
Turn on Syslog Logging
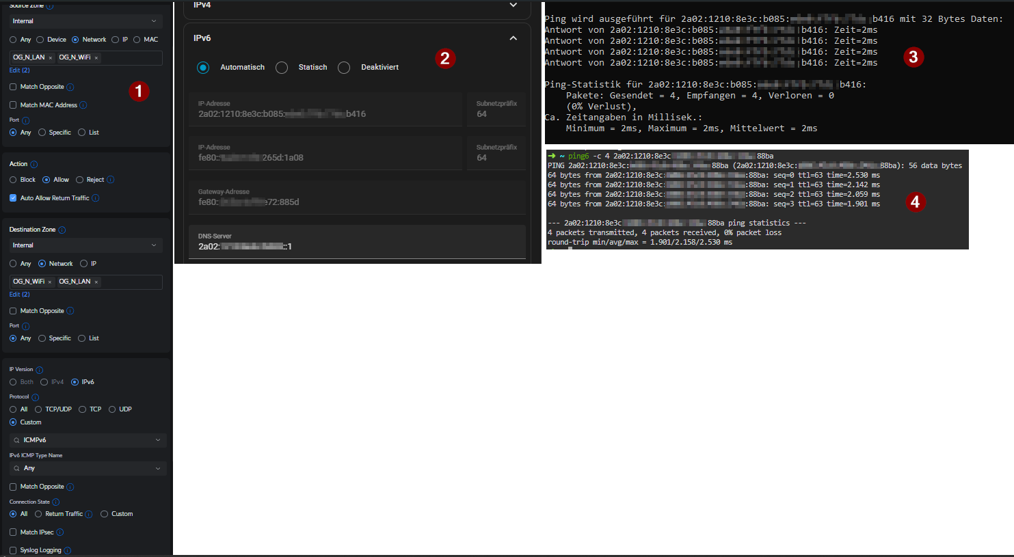[13, 550]
